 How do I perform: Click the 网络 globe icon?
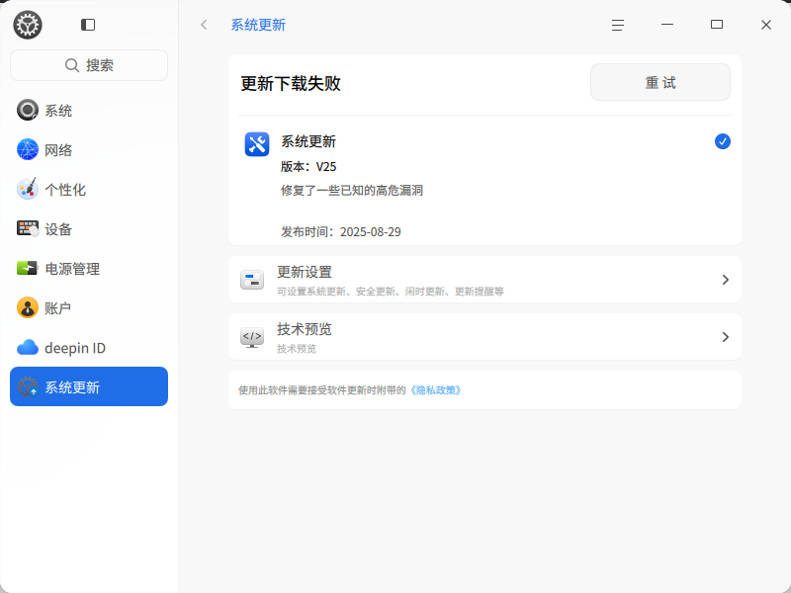coord(28,150)
